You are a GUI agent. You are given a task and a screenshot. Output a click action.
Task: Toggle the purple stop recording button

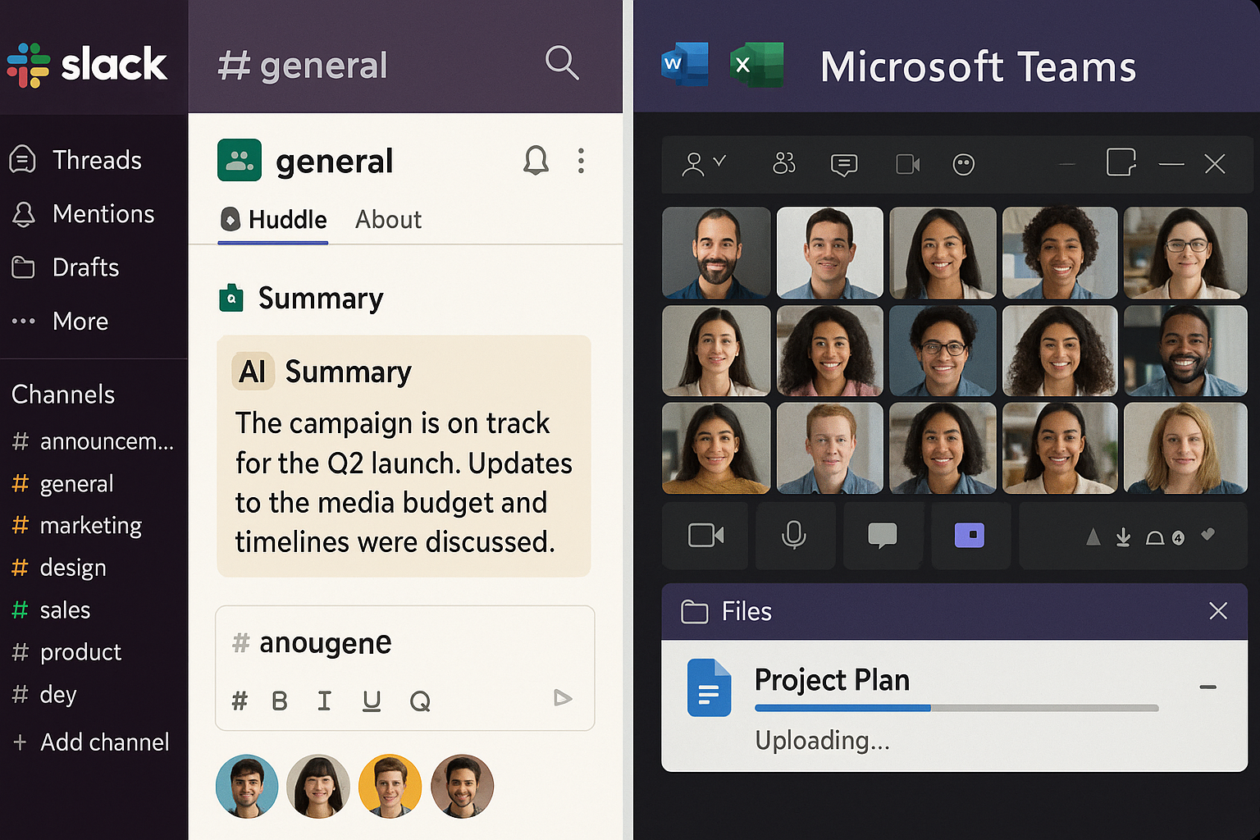coord(970,536)
